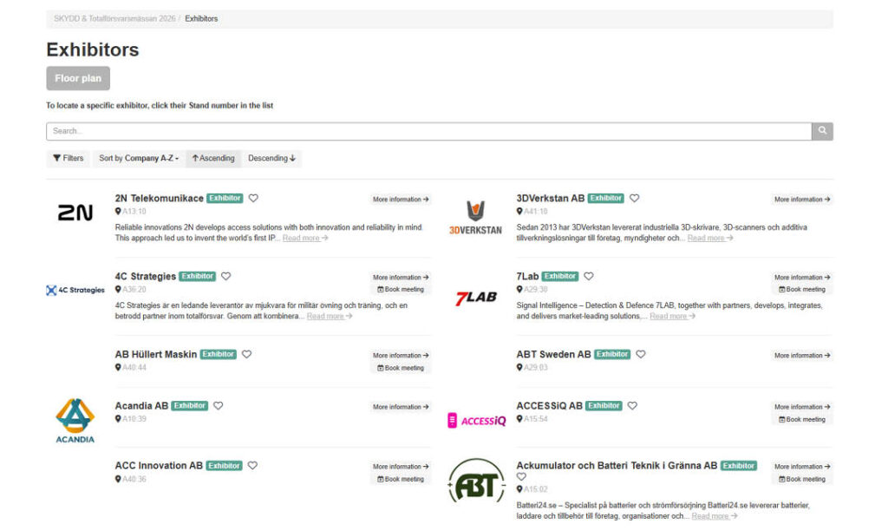Open More information for 3DVerkstan AB
This screenshot has height=531, width=888.
click(802, 200)
